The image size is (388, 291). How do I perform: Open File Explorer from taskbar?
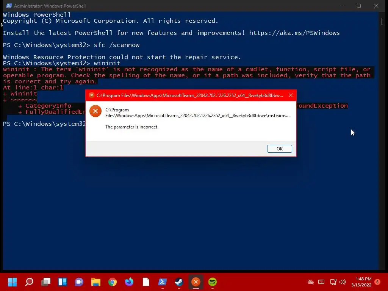click(x=96, y=282)
